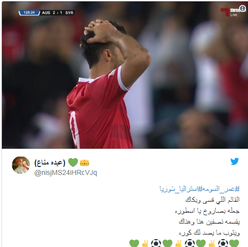Viewport: 248px width, 247px height.
Task: Click the info icon on the photo
Action: (243, 8)
